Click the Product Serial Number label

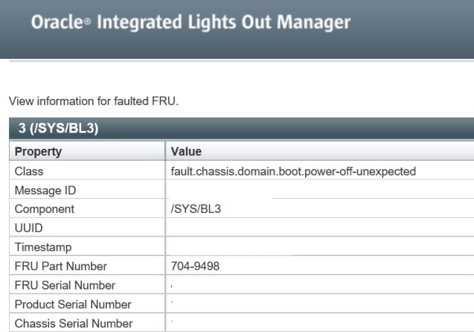(73, 304)
